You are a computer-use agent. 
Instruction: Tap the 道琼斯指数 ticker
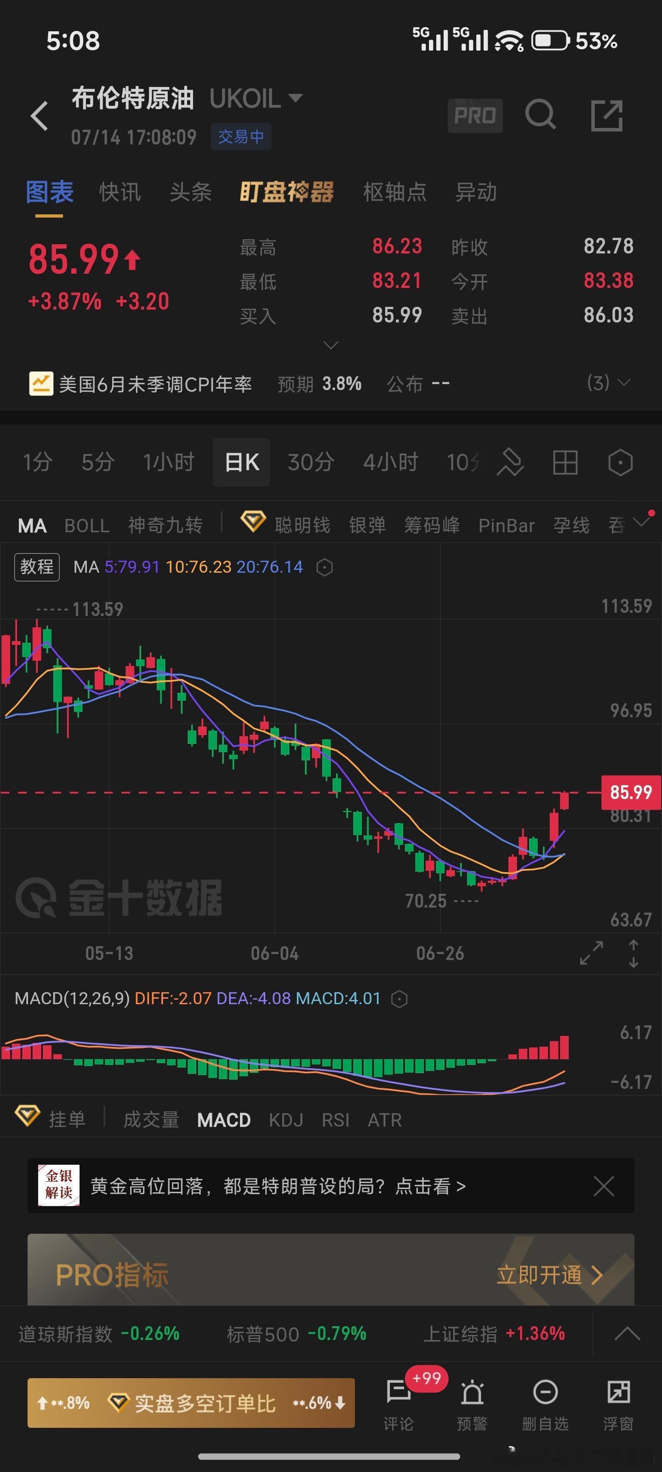99,1334
